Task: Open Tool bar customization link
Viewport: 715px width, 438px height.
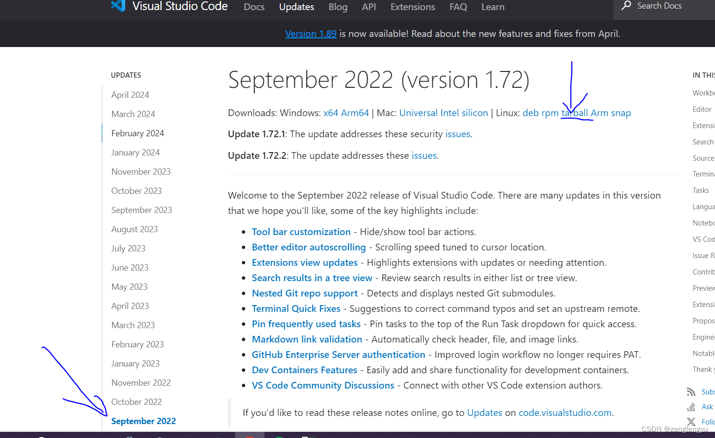Action: (x=301, y=232)
